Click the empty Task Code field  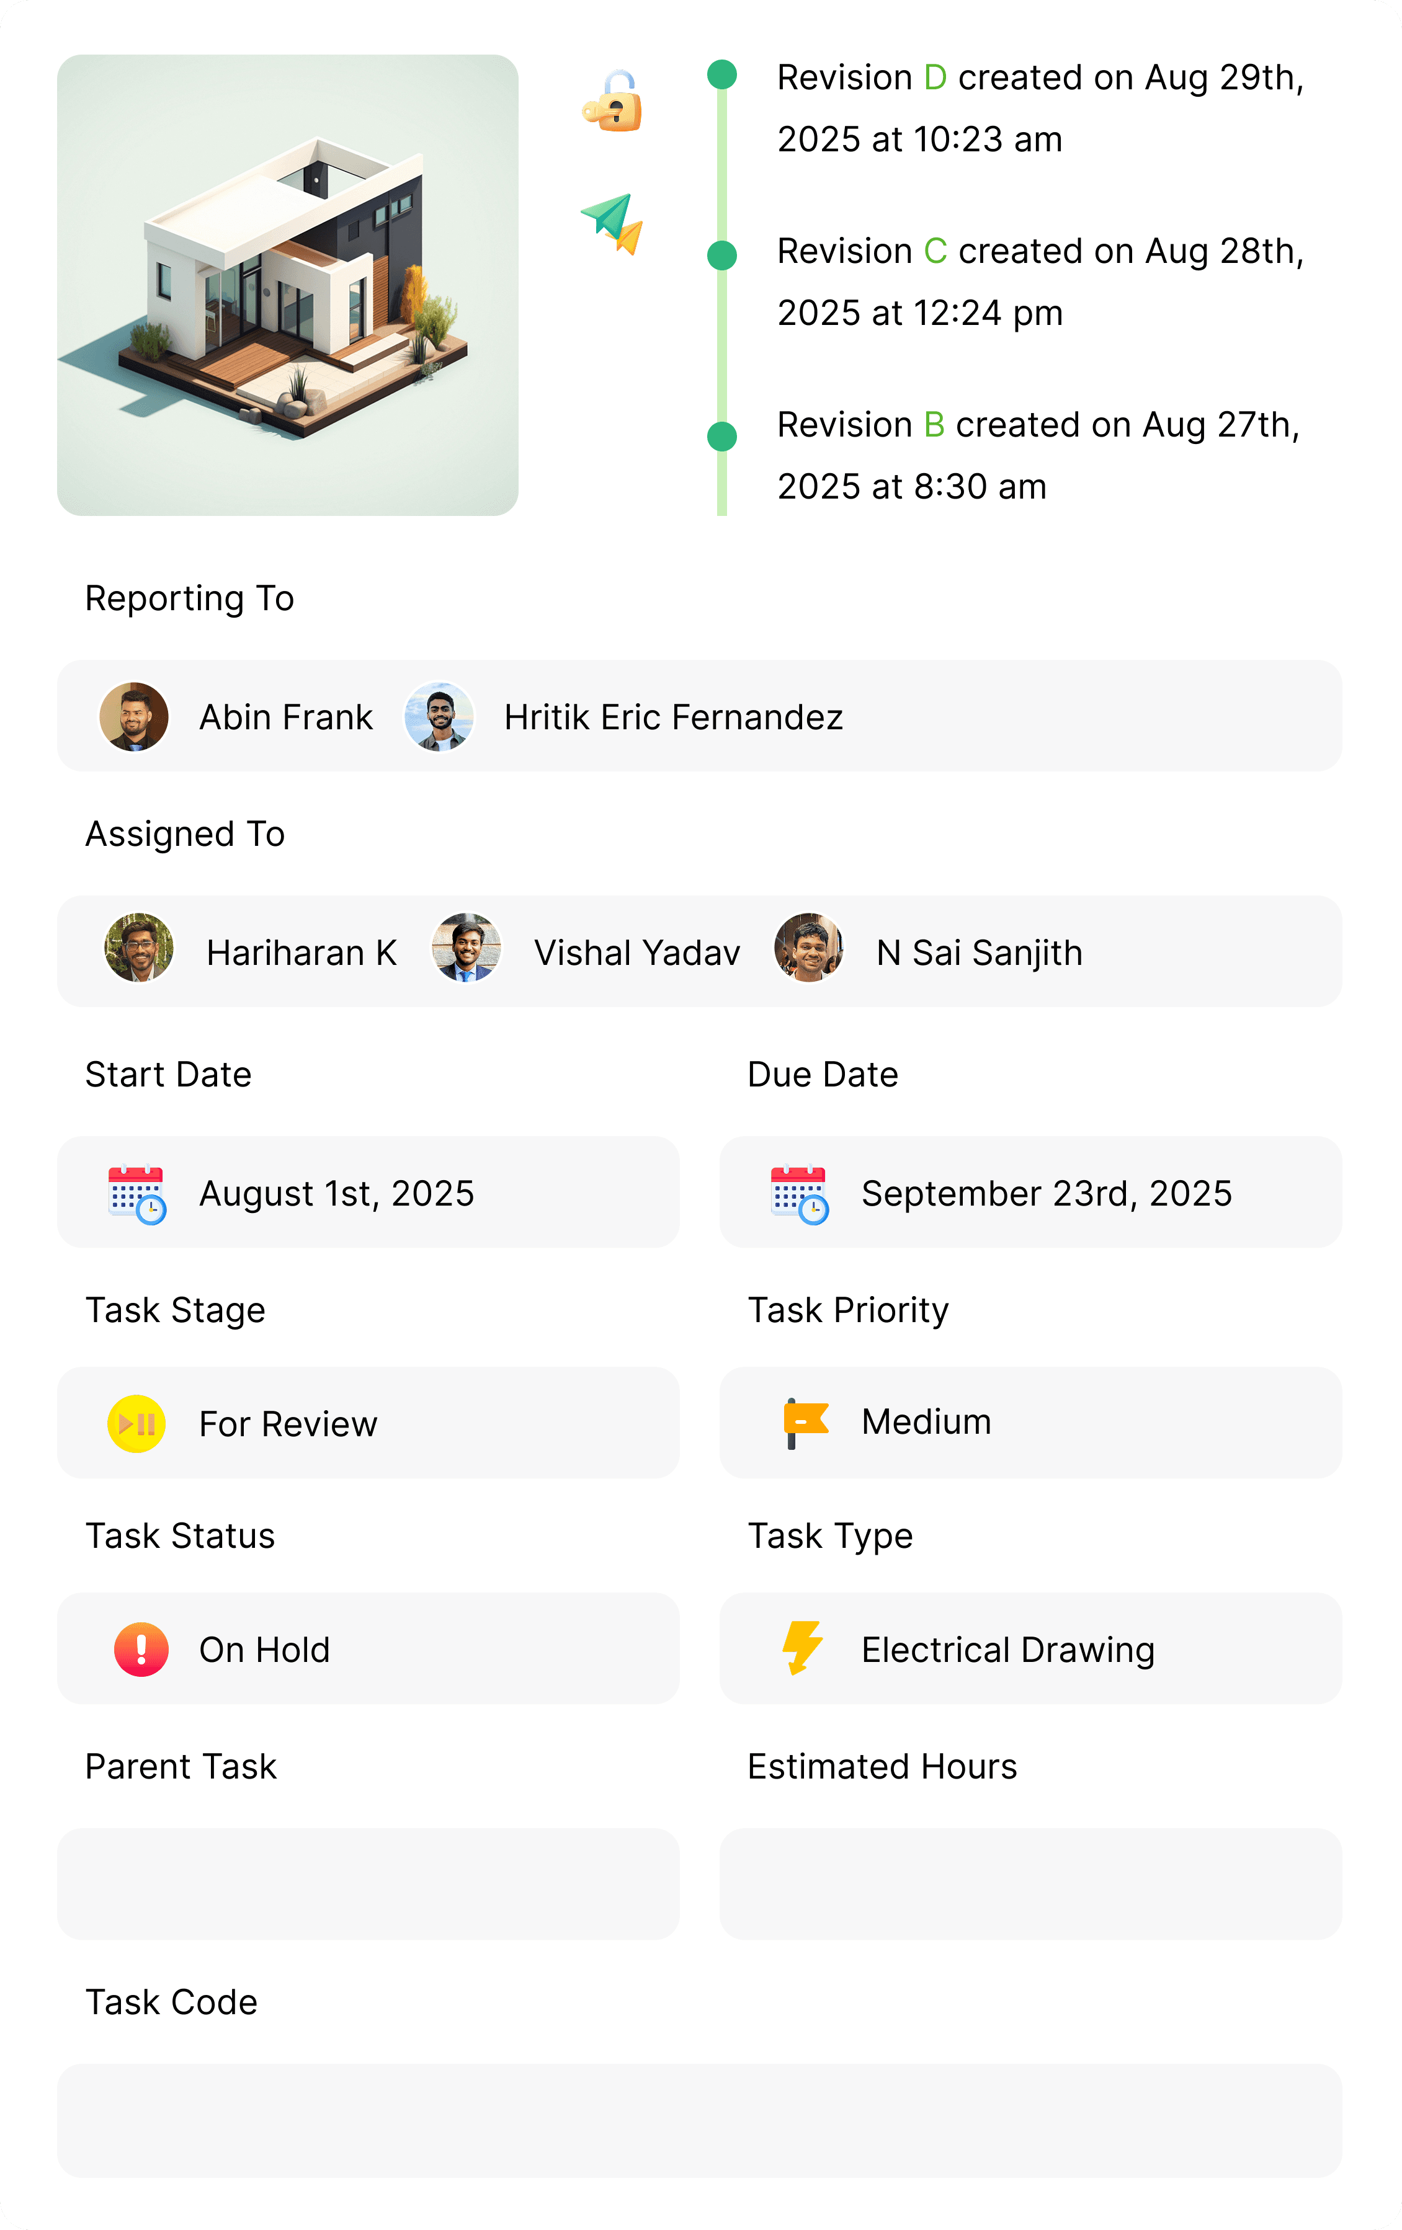(700, 2121)
